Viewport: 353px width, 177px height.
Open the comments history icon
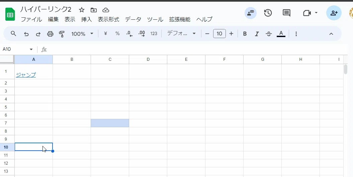pyautogui.click(x=286, y=13)
